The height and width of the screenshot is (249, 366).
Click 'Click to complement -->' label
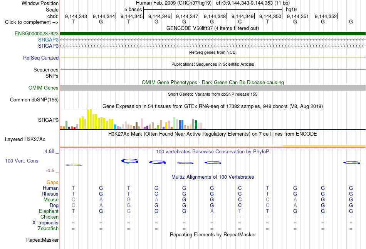pyautogui.click(x=32, y=22)
